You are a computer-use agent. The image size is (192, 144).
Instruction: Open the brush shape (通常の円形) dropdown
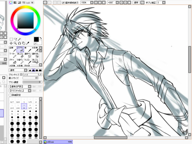pos(30,87)
